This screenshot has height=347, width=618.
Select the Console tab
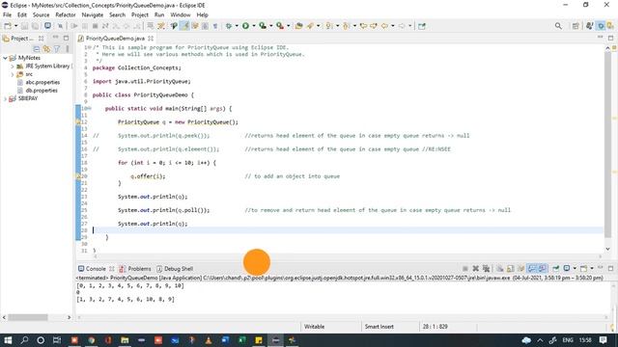pyautogui.click(x=96, y=269)
